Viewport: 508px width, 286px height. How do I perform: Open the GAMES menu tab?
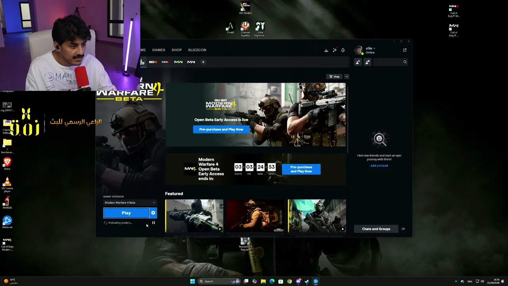click(x=158, y=50)
